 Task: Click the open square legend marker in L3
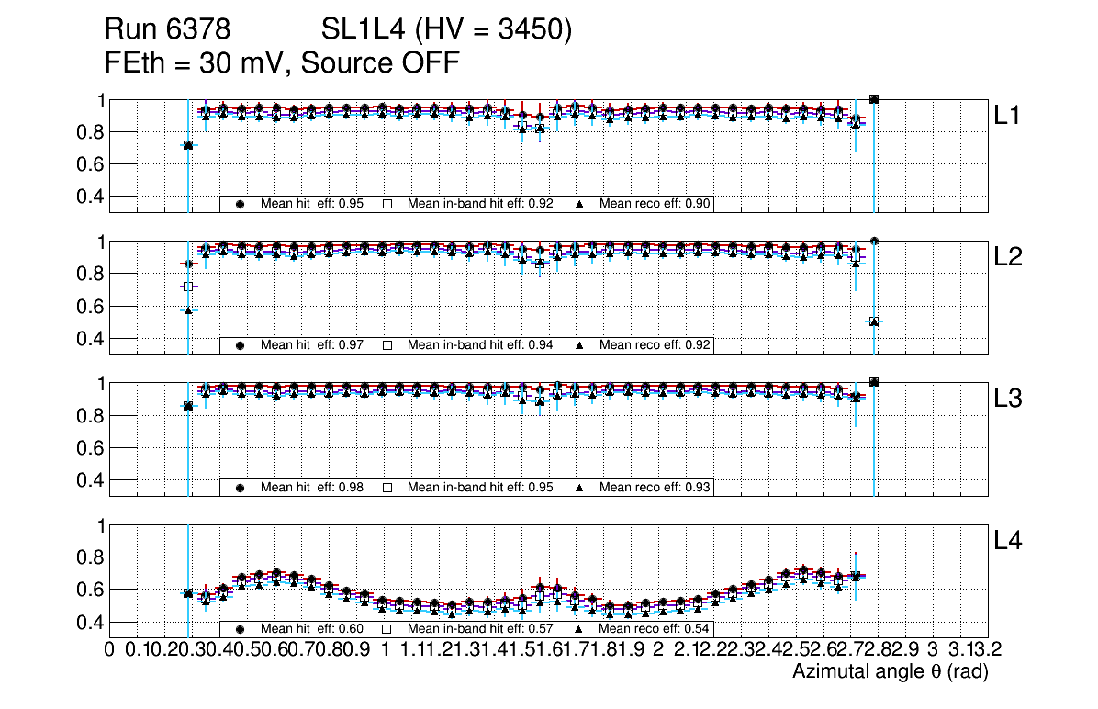(387, 488)
